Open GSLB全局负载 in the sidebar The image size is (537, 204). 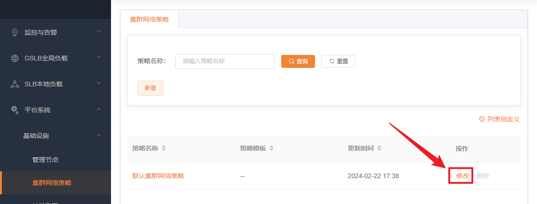(x=56, y=58)
